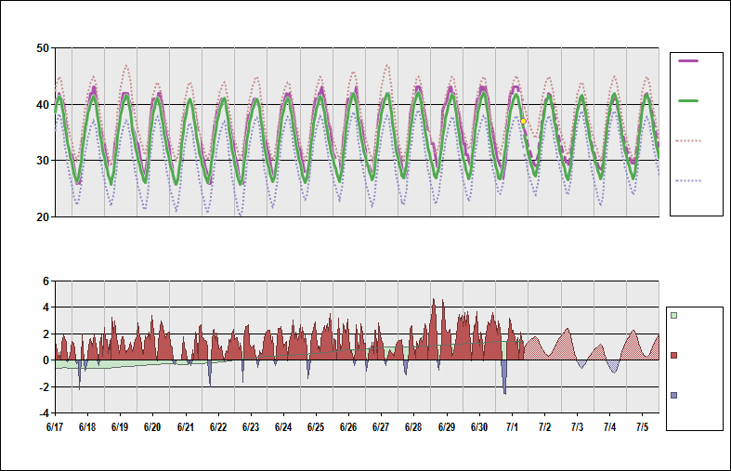
Task: Click the 6 value on lower y-axis
Action: click(46, 281)
